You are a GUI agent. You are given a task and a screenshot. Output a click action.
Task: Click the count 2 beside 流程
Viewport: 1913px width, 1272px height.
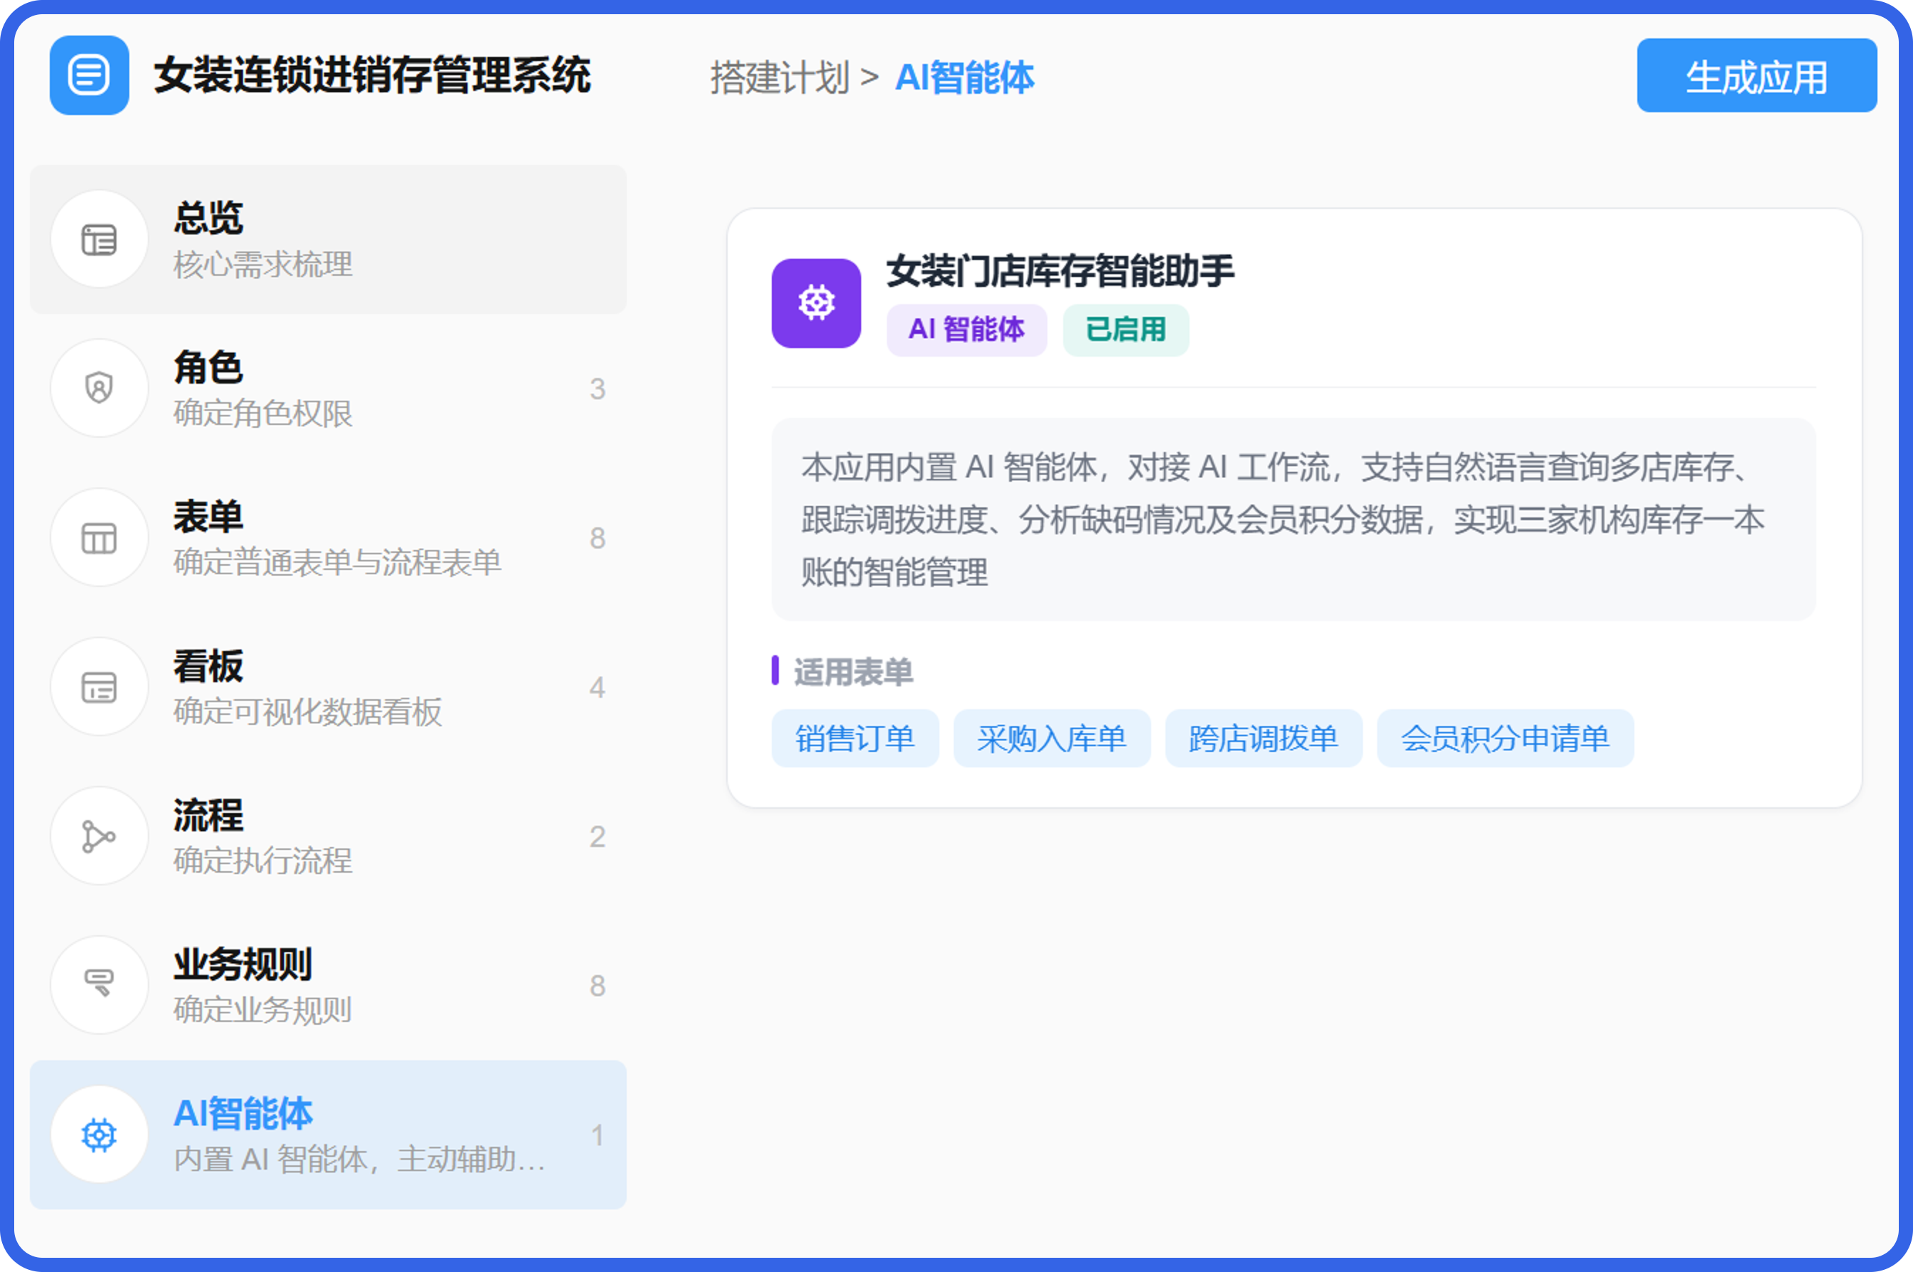point(597,837)
